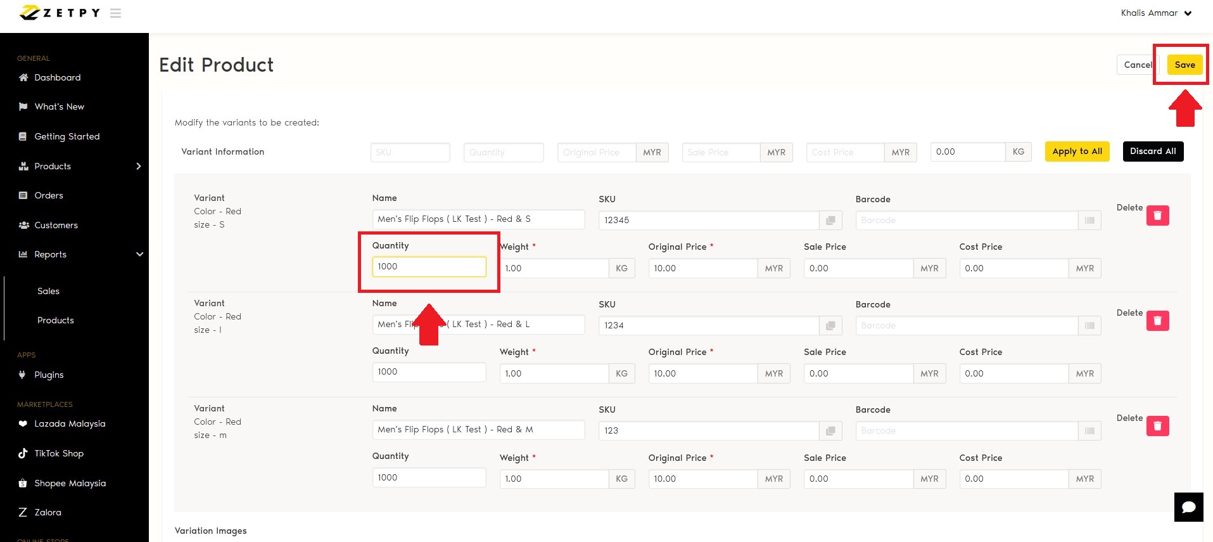Save the edited product
This screenshot has width=1213, height=542.
tap(1184, 65)
